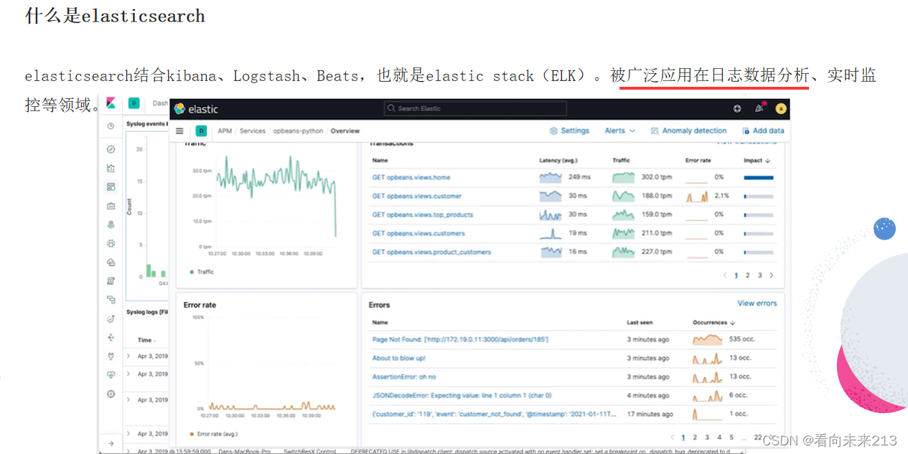The image size is (908, 454).
Task: Click the 535 occ. occurrences value
Action: 742,339
